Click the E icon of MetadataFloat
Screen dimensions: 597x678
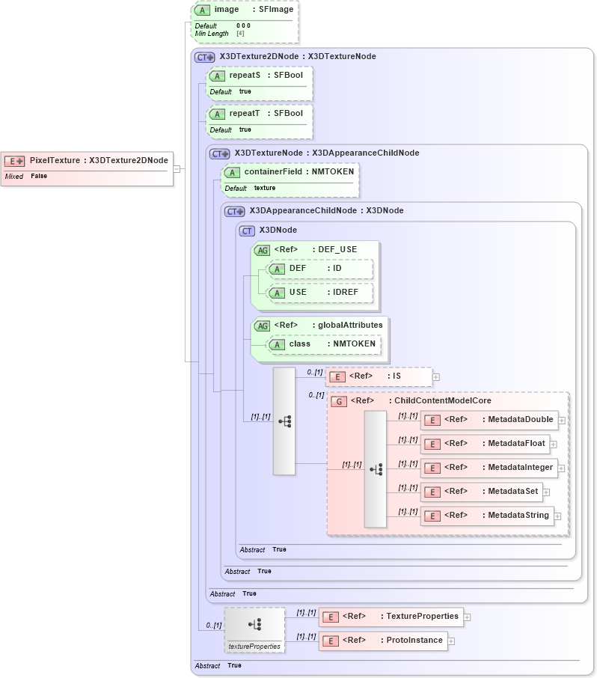coord(432,444)
